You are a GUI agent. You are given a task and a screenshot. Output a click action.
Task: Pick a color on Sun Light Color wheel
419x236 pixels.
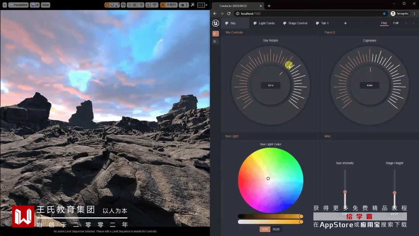point(270,180)
